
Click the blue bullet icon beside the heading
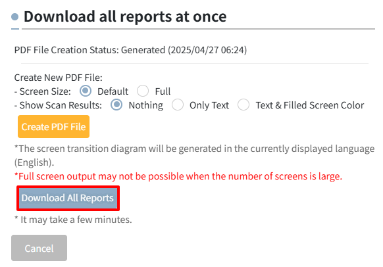coord(15,17)
